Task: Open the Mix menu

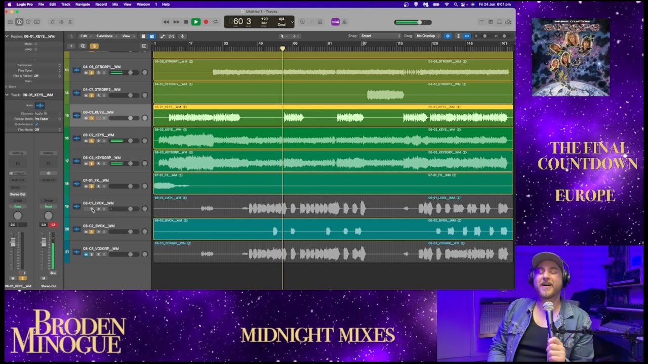Action: 115,4
